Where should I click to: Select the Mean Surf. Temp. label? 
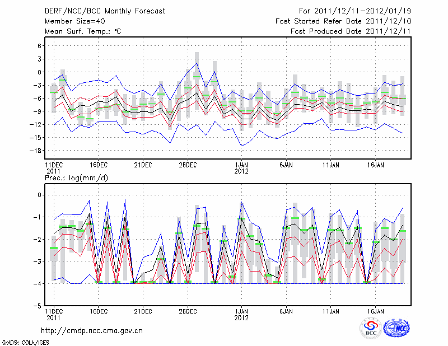[x=83, y=31]
